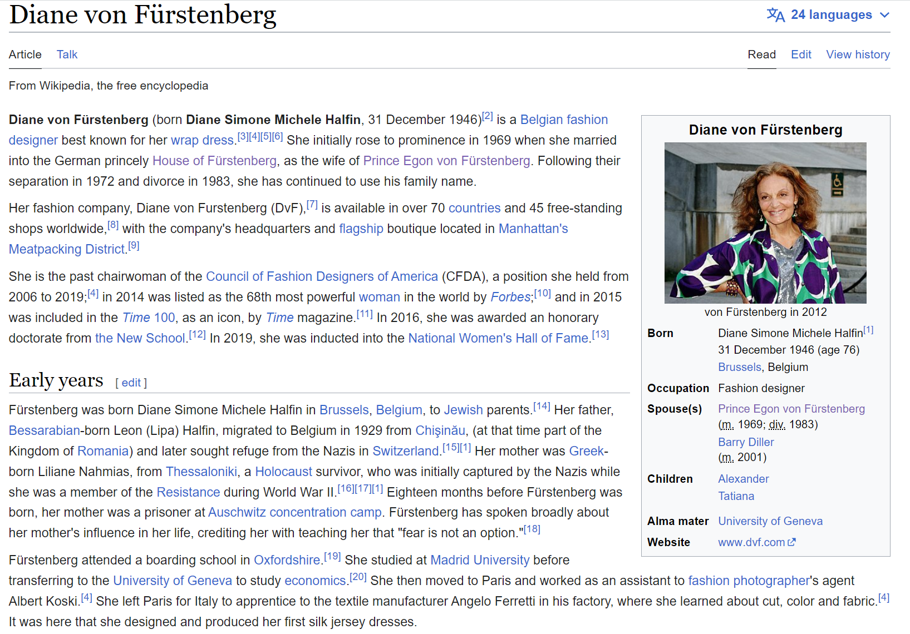The height and width of the screenshot is (634, 910).
Task: Follow the Resistance link
Action: click(188, 492)
